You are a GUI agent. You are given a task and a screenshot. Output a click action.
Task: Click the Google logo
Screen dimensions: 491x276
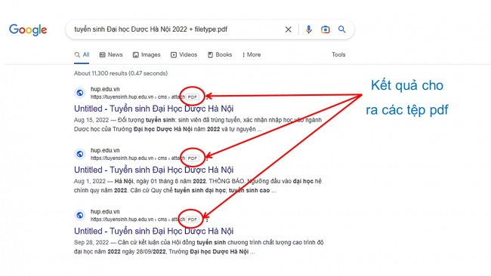click(28, 30)
